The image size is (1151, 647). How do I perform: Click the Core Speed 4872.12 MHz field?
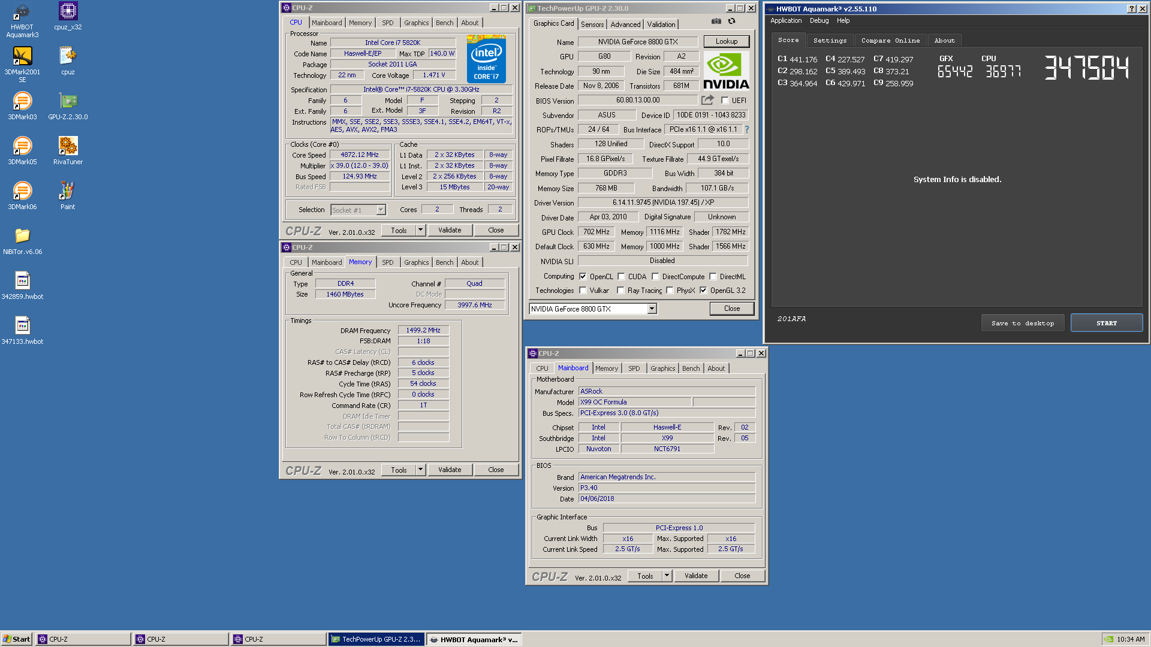click(x=360, y=155)
